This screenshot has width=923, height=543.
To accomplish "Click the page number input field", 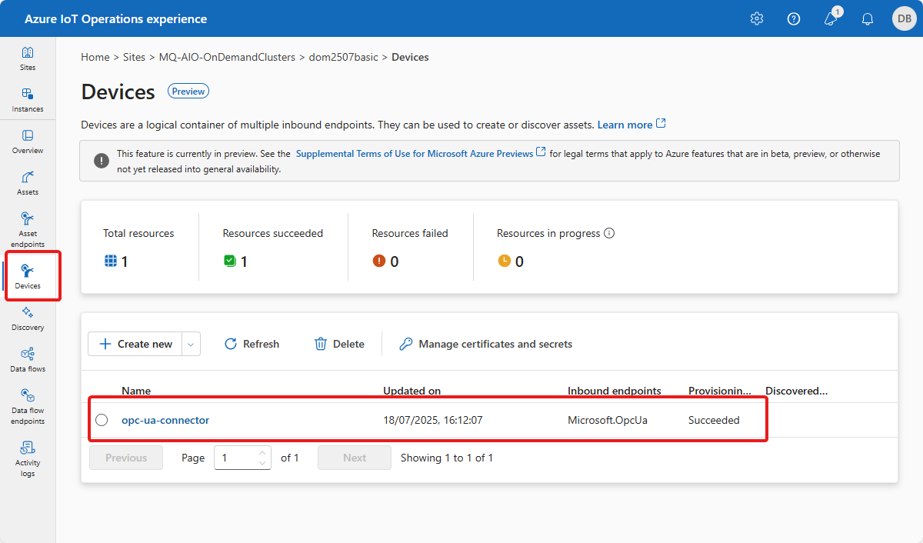I will coord(235,458).
